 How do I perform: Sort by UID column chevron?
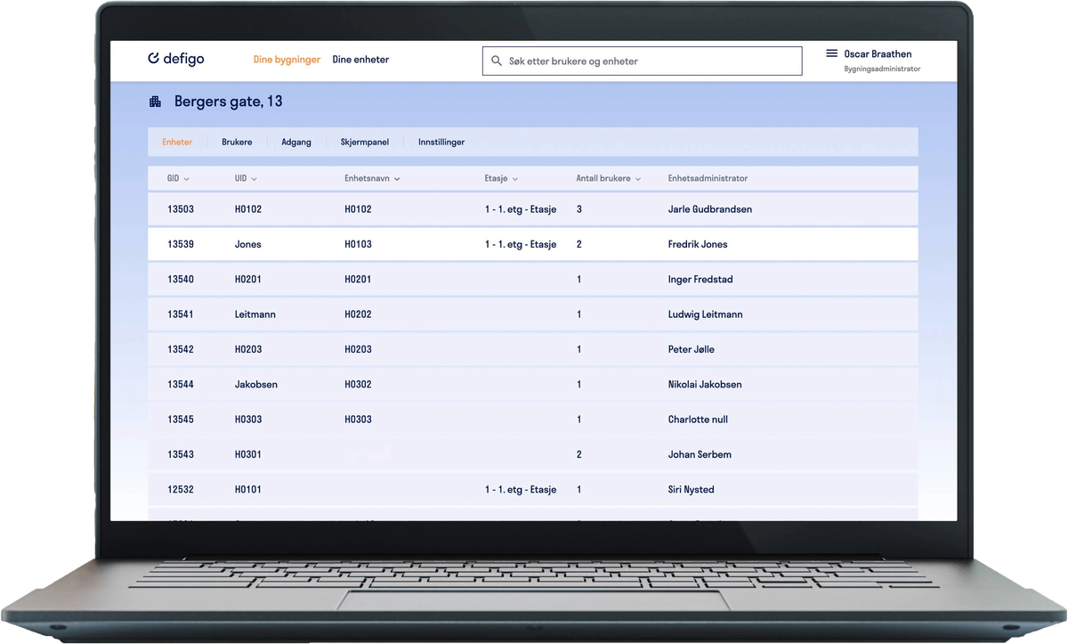[255, 179]
